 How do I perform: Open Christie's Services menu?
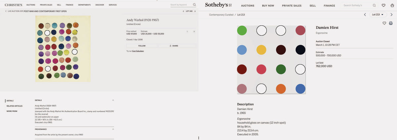pos(113,5)
